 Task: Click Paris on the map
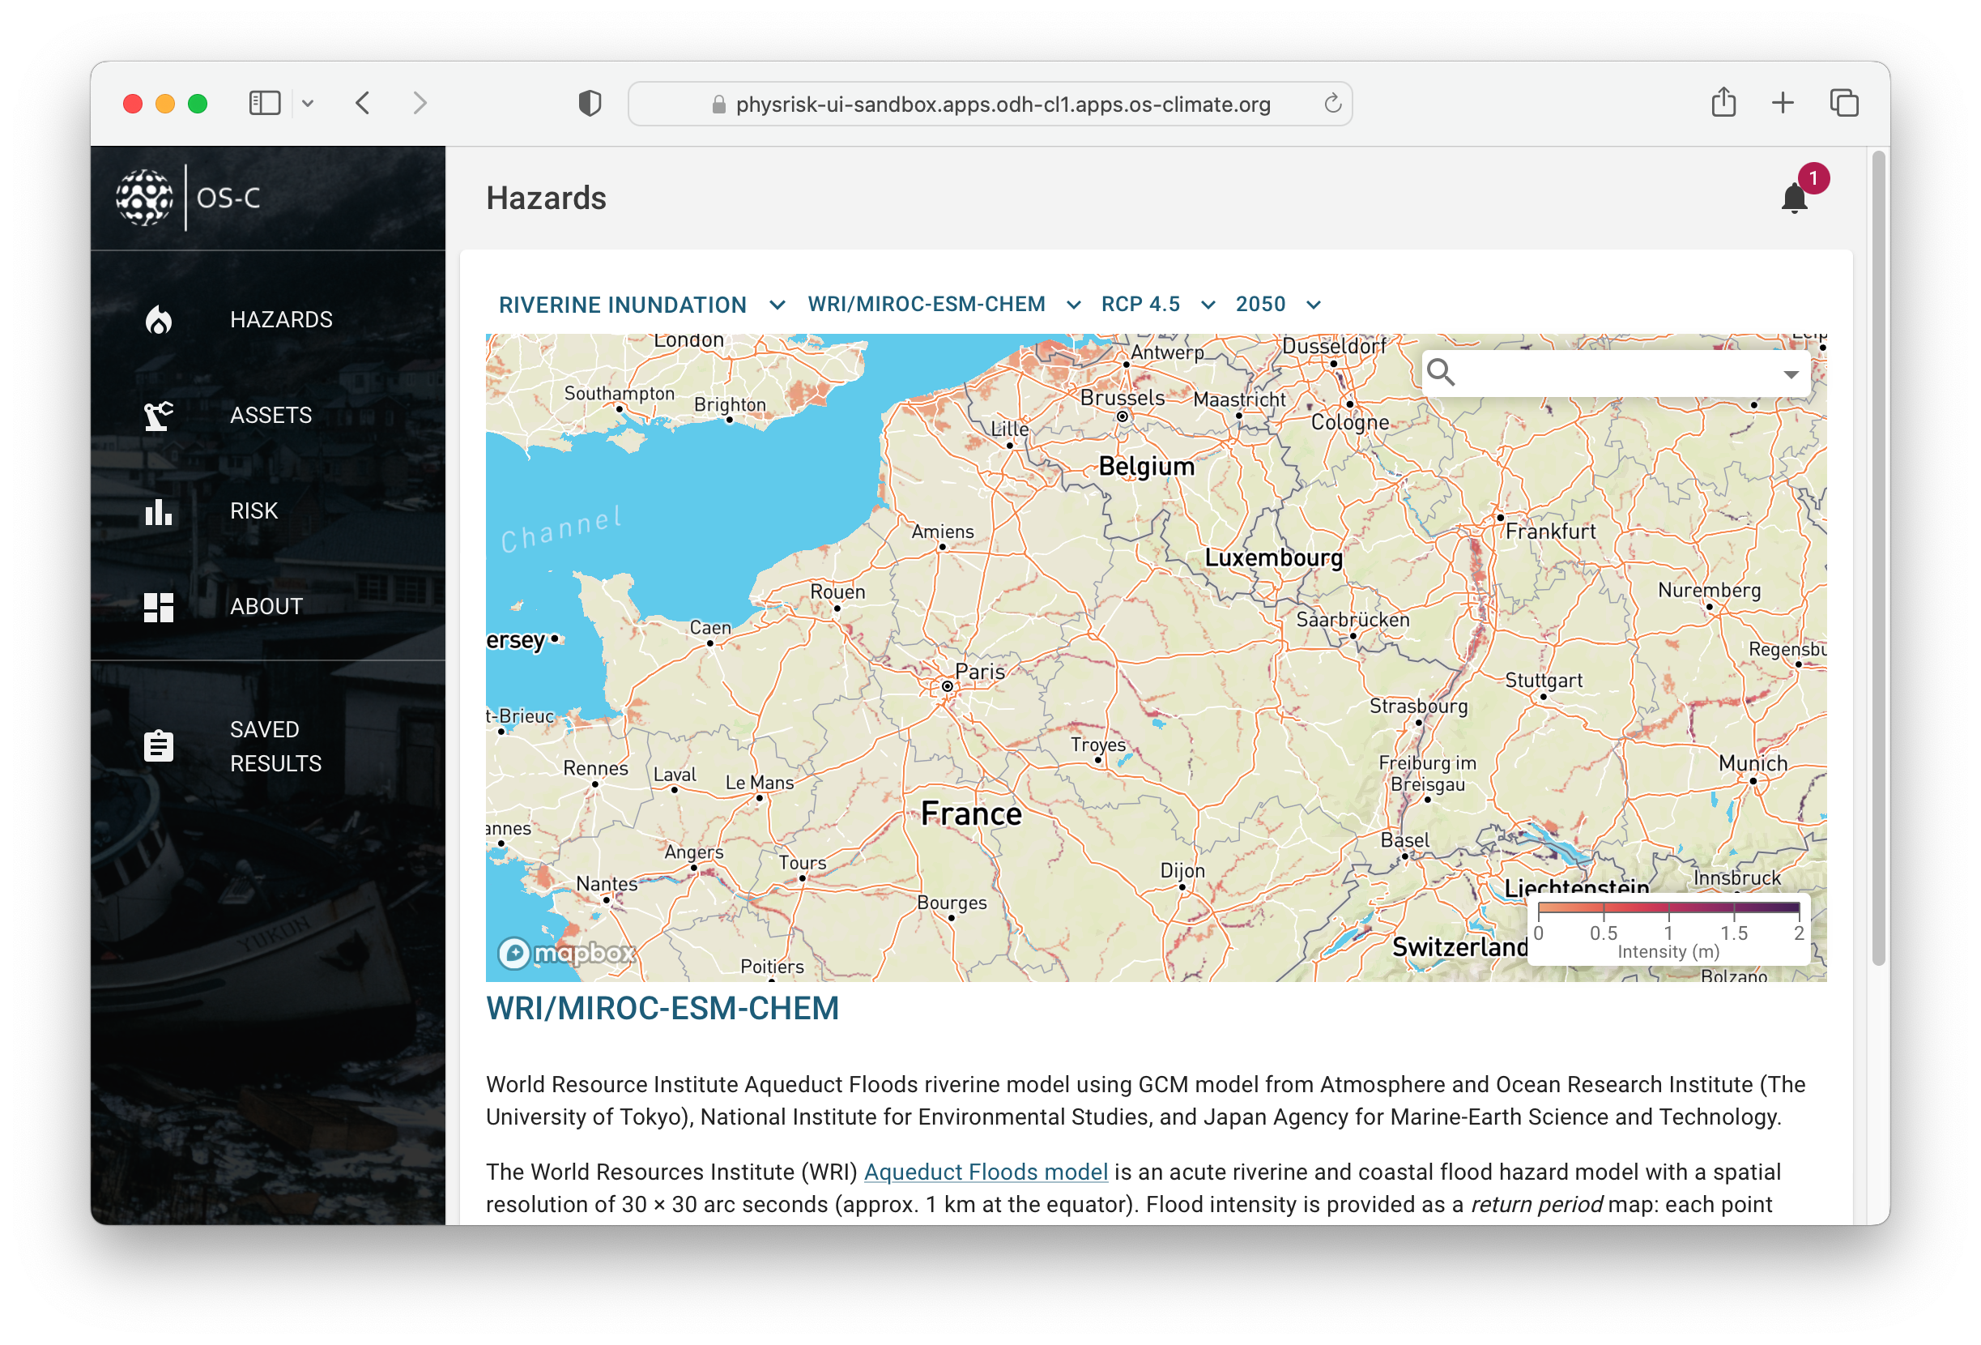coord(979,672)
